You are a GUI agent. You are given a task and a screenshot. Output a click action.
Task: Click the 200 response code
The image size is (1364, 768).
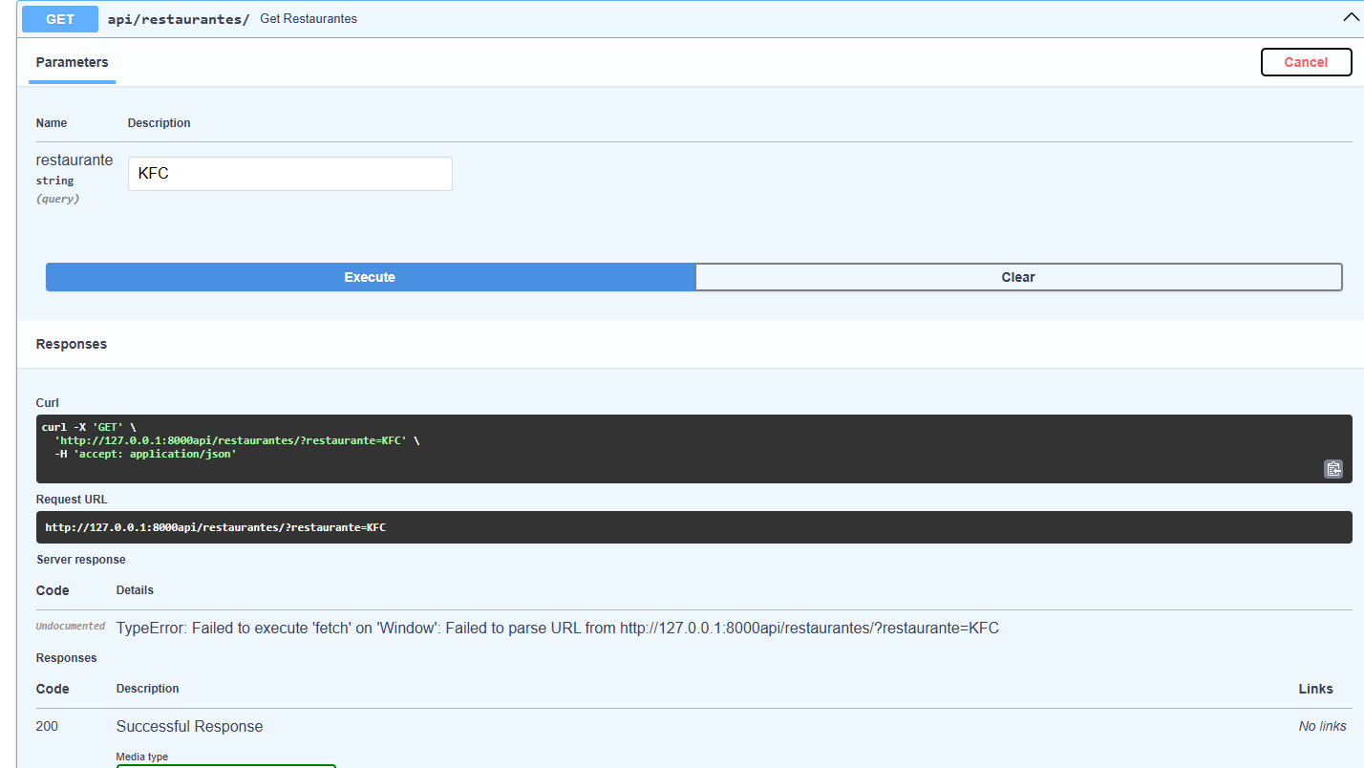click(47, 727)
